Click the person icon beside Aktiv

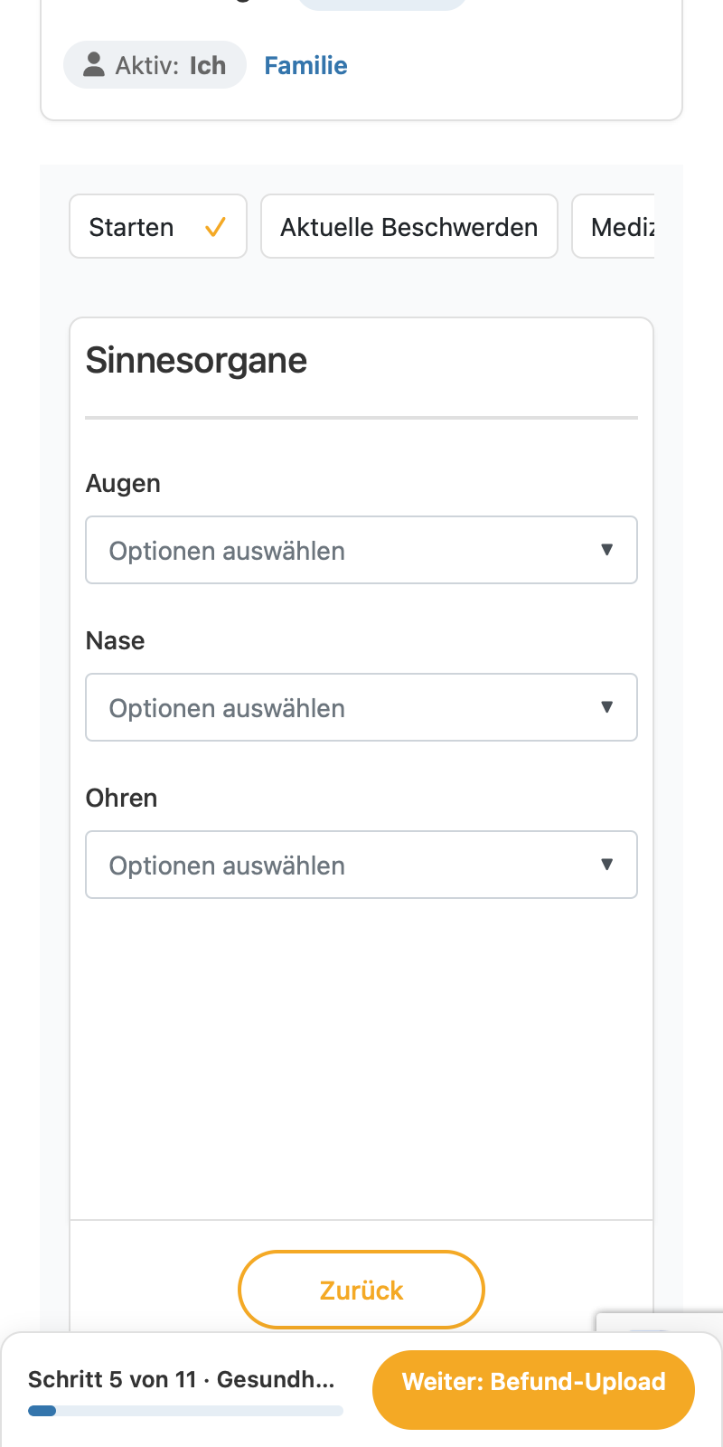(94, 64)
